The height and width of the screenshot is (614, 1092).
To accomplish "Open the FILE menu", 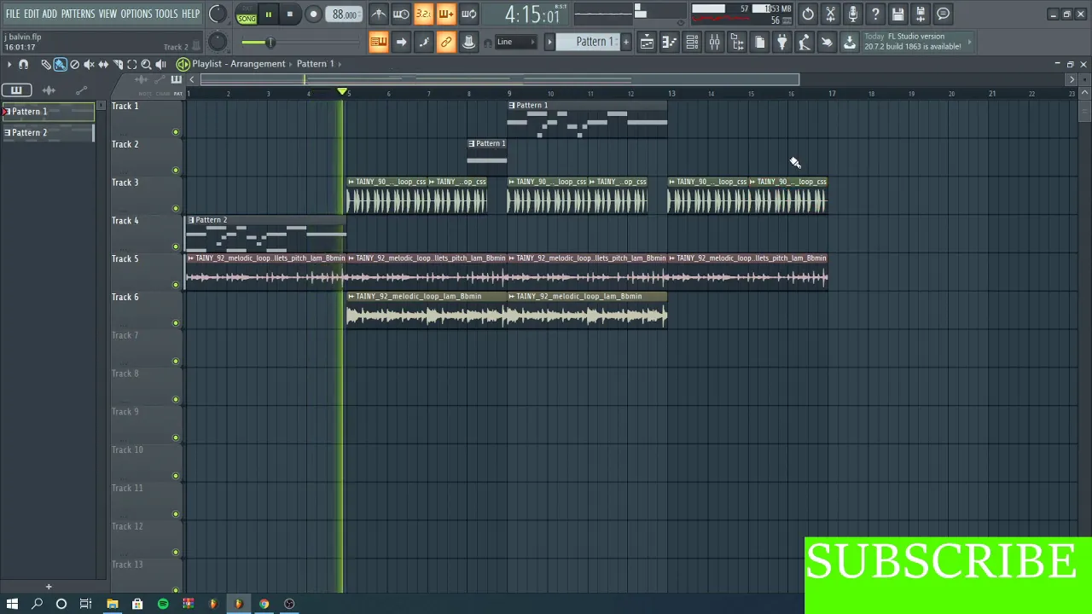I will (x=13, y=14).
